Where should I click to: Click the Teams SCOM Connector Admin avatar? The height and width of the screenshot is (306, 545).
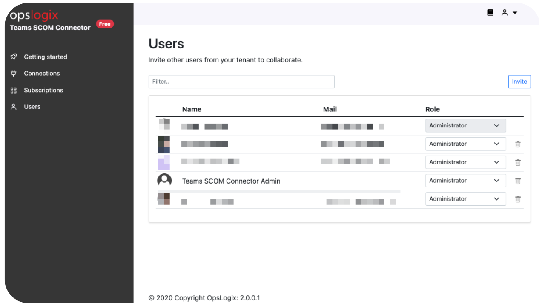point(164,181)
